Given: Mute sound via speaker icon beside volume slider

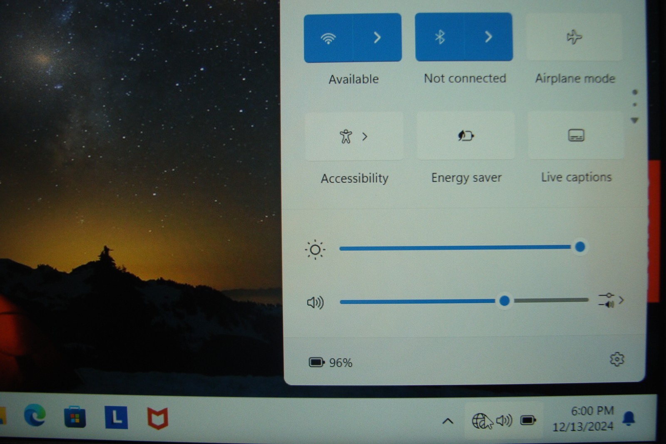Looking at the screenshot, I should [315, 302].
